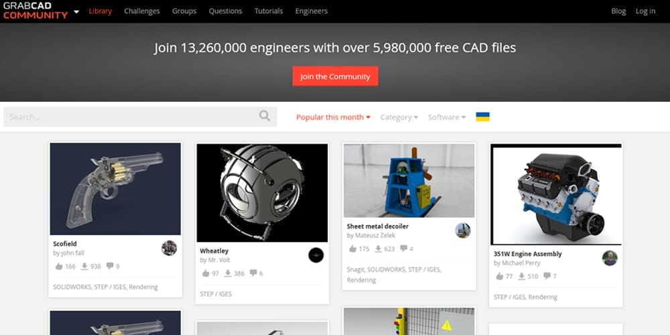
Task: Click download icon on Wheatley card
Action: (x=228, y=273)
